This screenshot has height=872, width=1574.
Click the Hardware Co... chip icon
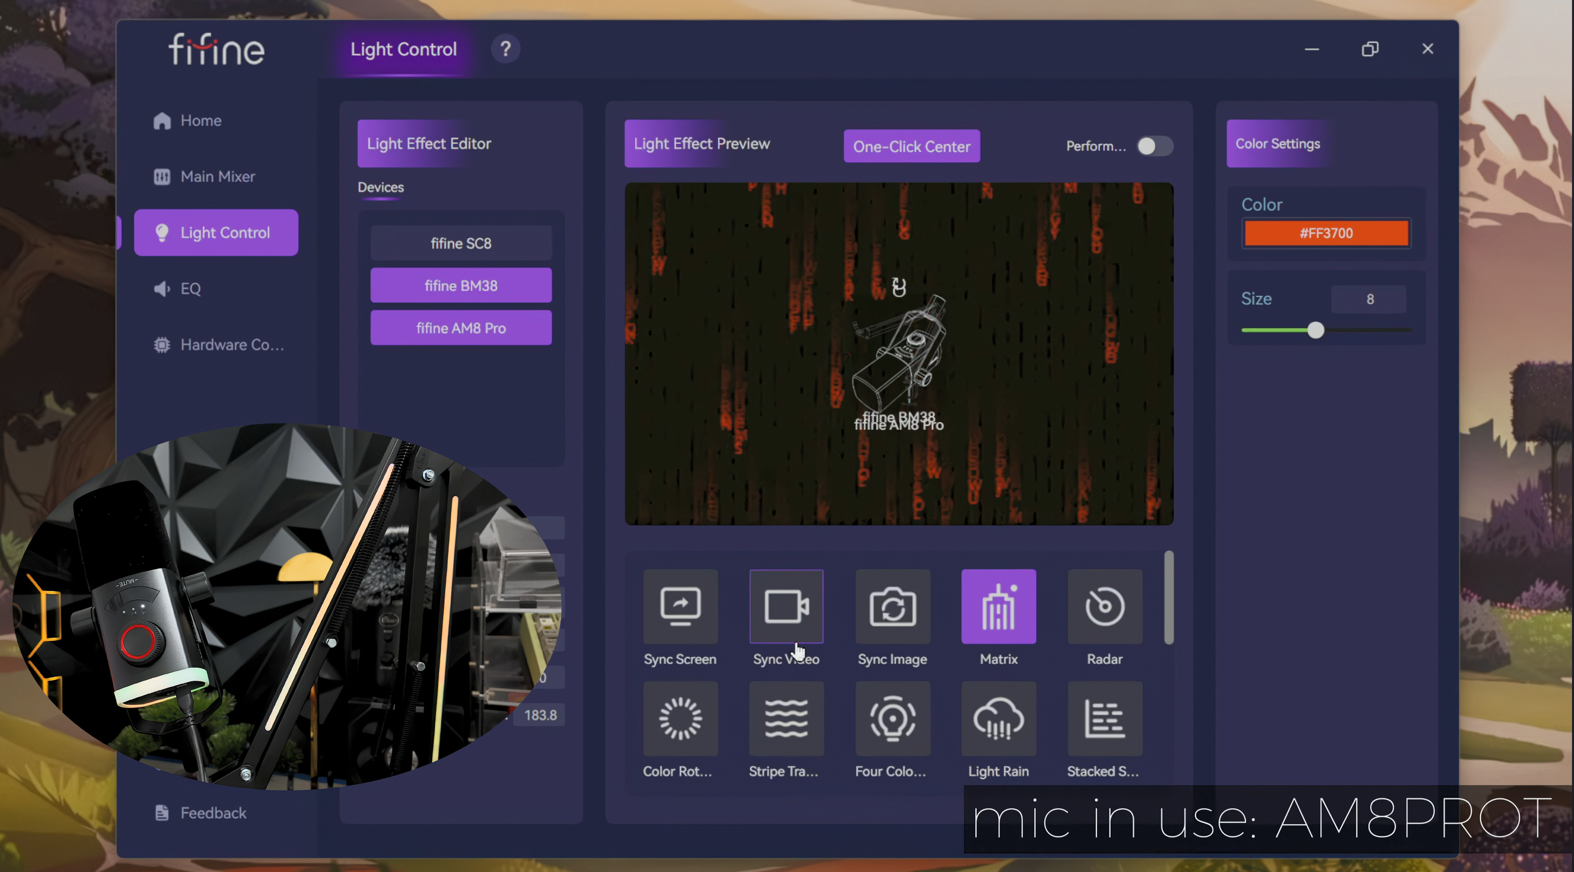[162, 345]
